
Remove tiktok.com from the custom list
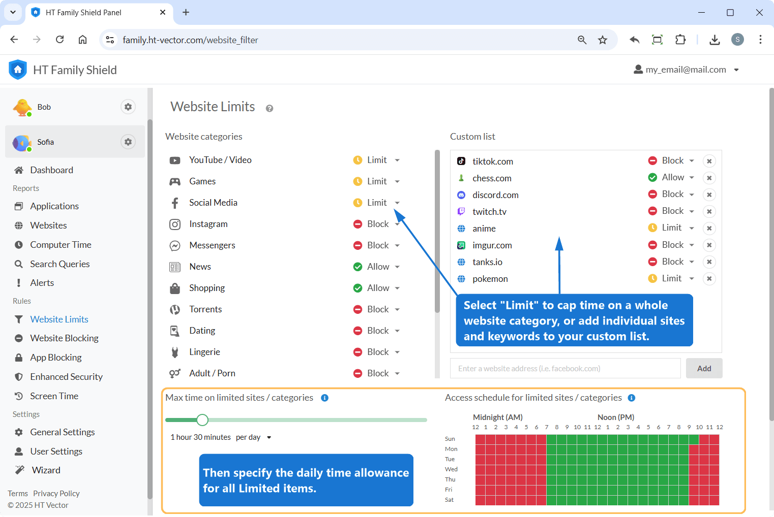709,161
